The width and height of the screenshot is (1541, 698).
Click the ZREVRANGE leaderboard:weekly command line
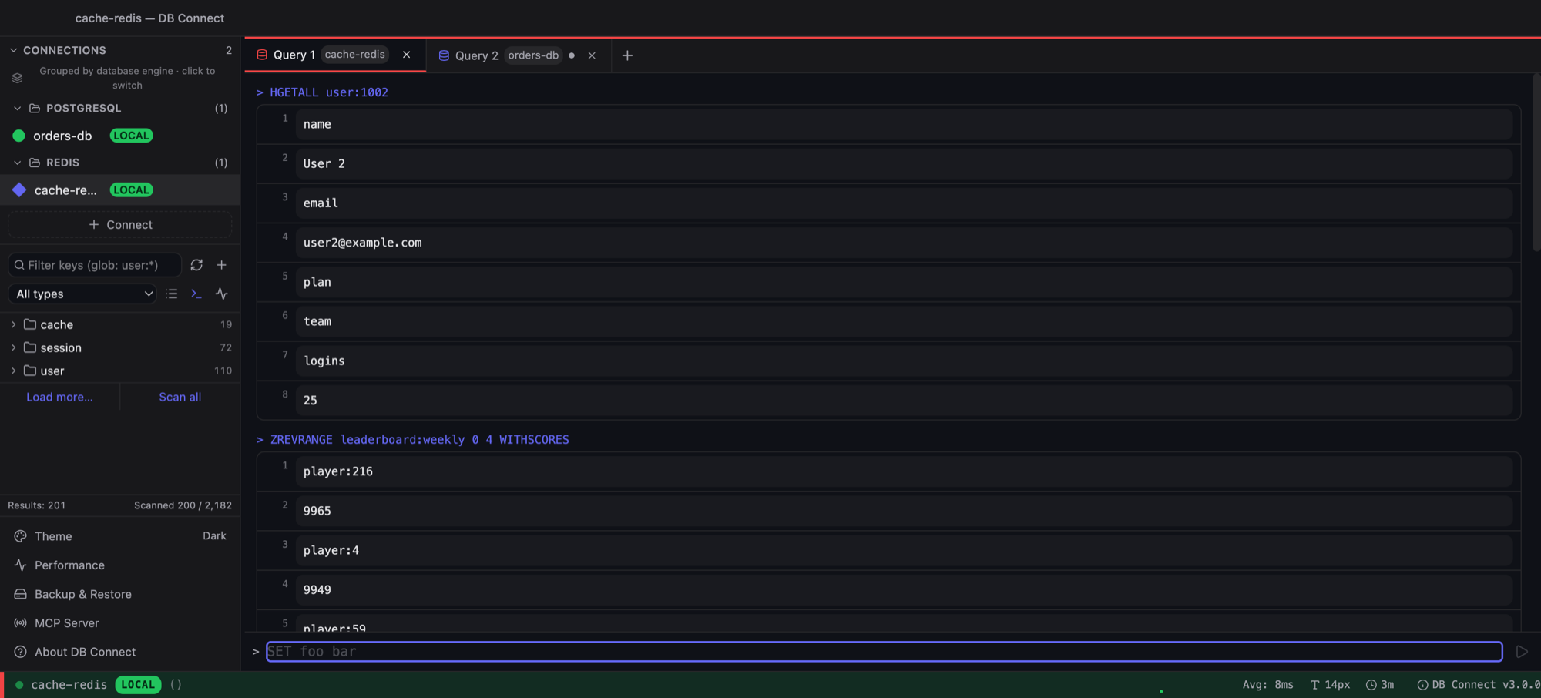[x=413, y=440]
